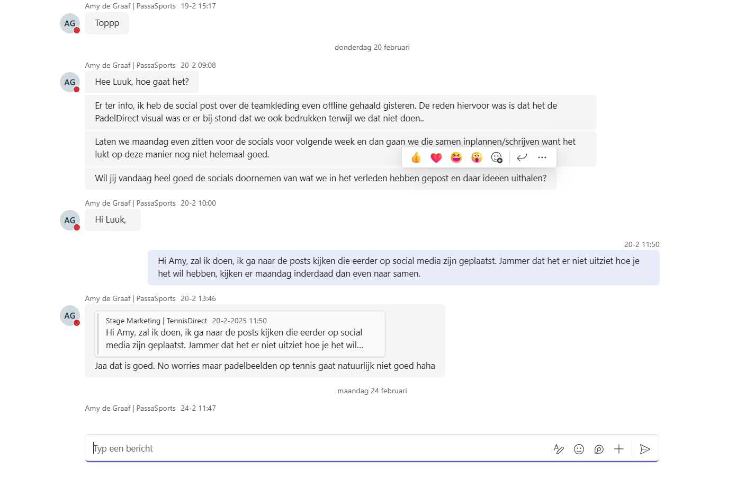This screenshot has height=477, width=736.
Task: Click the reply arrow on the message
Action: (x=522, y=157)
